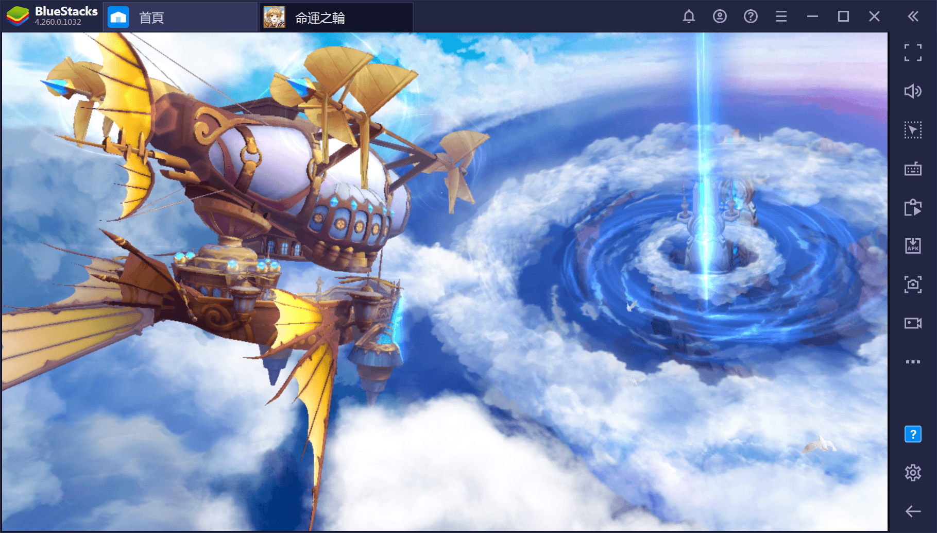
Task: Open the blue help guide button
Action: (913, 434)
